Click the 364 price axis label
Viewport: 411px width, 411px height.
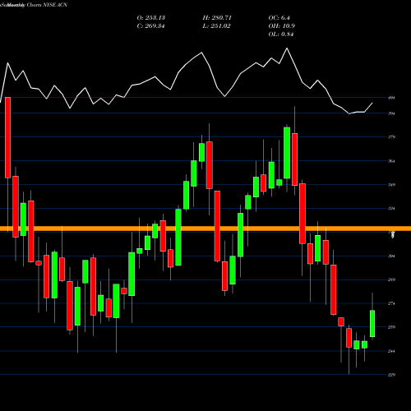391,161
